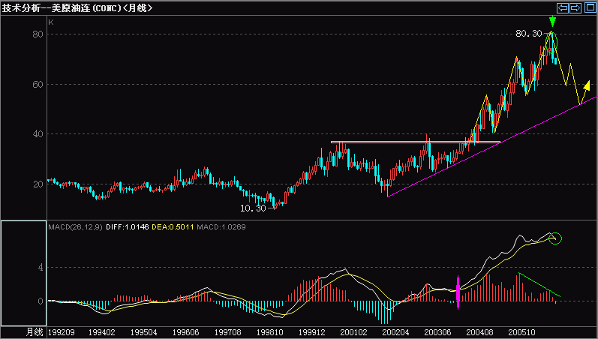This screenshot has width=598, height=339.
Task: Click the 199912 date on time axis
Action: (311, 332)
